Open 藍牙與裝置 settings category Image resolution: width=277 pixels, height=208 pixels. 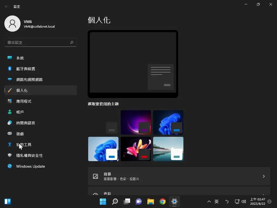[41, 69]
